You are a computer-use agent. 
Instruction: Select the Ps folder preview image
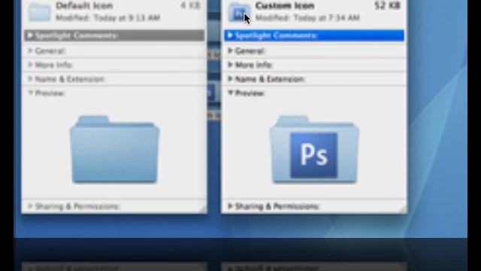coord(314,149)
